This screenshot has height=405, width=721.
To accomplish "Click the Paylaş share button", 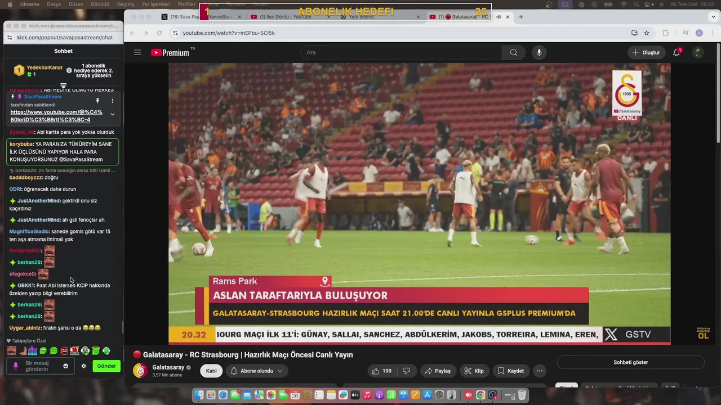I will (438, 371).
